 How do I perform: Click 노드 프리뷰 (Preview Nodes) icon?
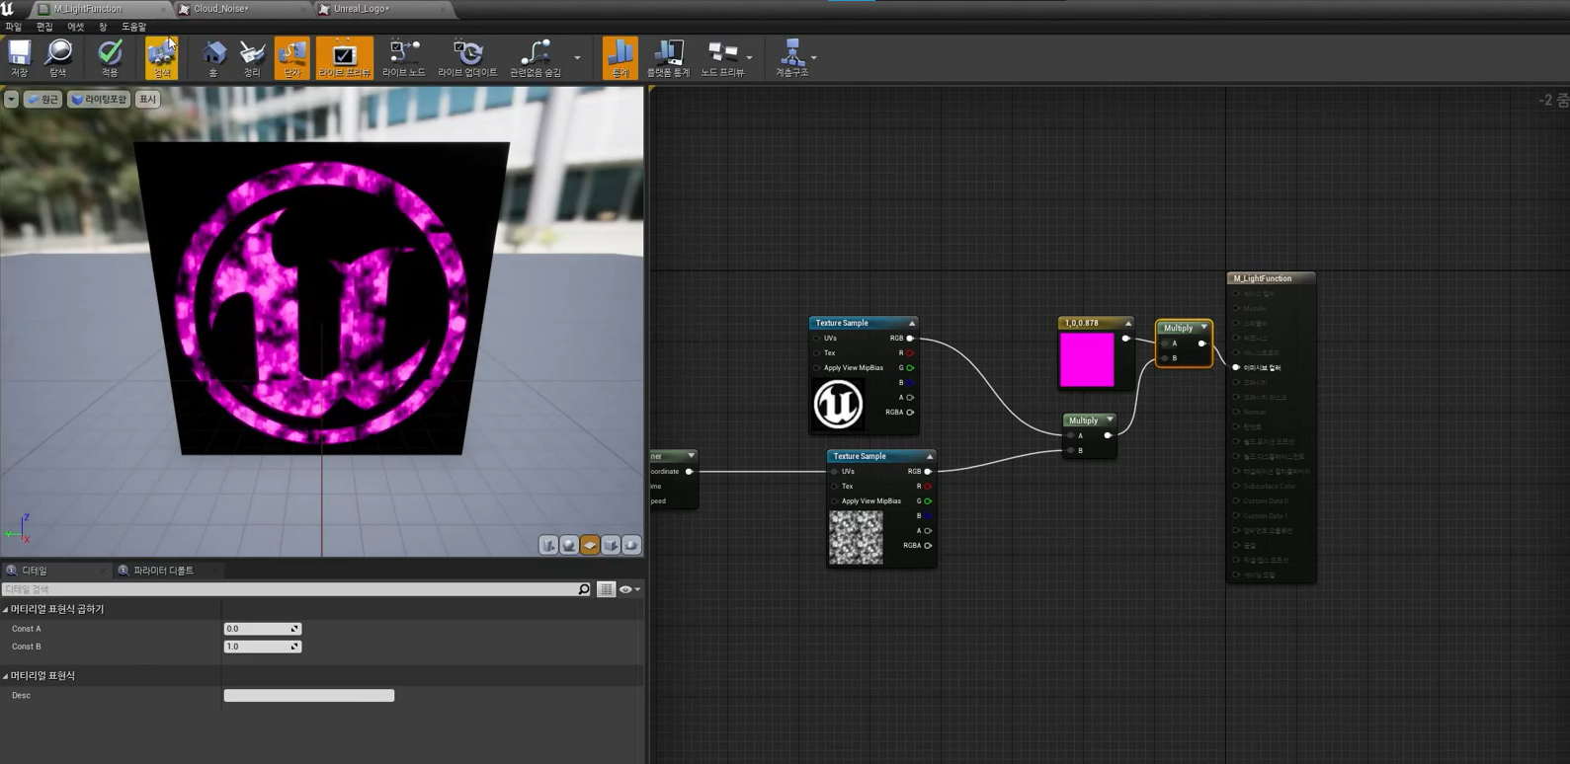[x=722, y=57]
